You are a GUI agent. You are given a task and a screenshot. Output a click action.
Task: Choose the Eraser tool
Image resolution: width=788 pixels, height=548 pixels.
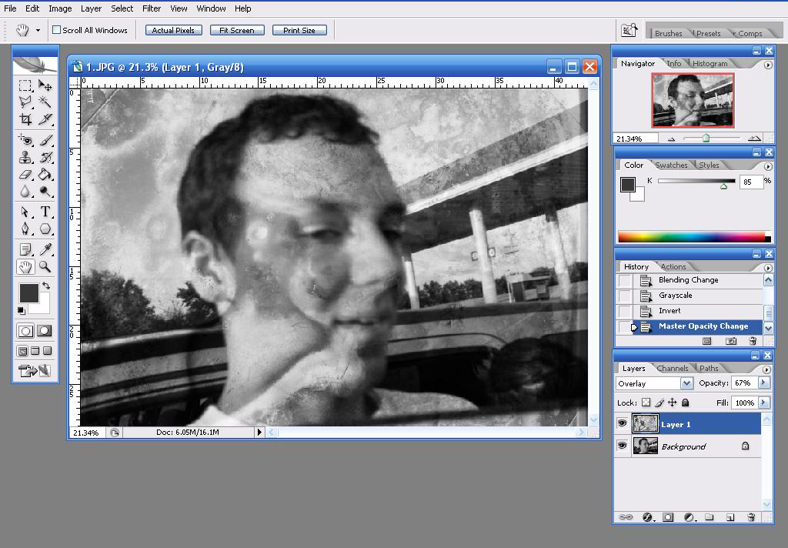point(25,174)
